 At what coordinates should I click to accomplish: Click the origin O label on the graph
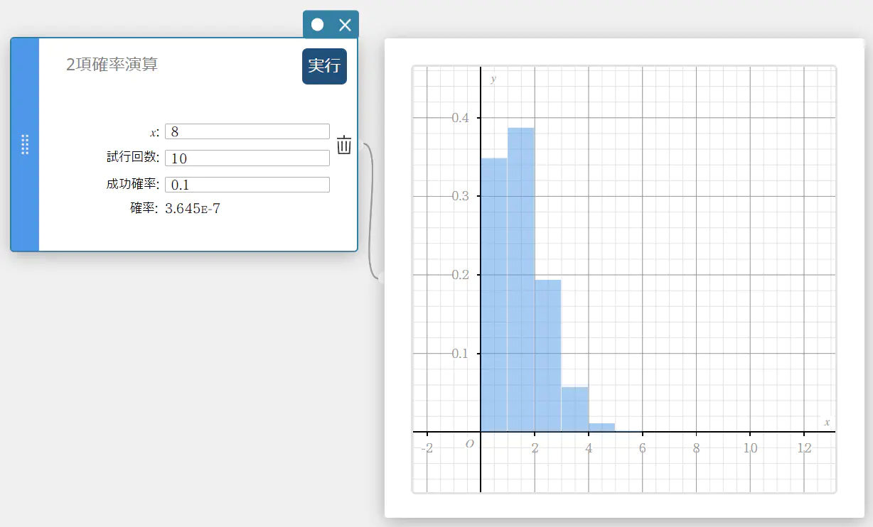[469, 444]
